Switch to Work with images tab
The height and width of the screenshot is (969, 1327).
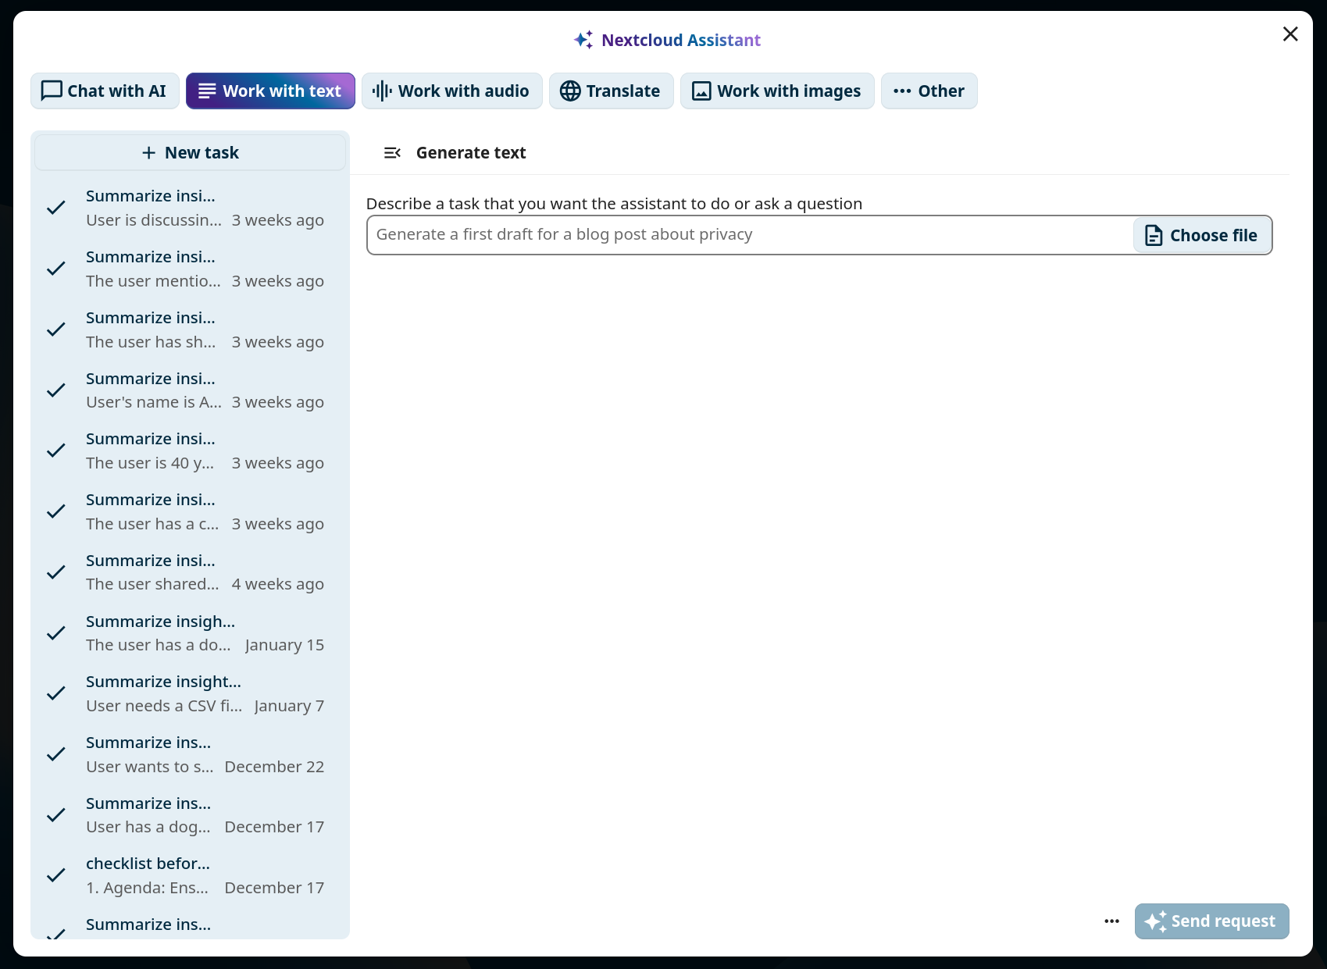[x=777, y=91]
